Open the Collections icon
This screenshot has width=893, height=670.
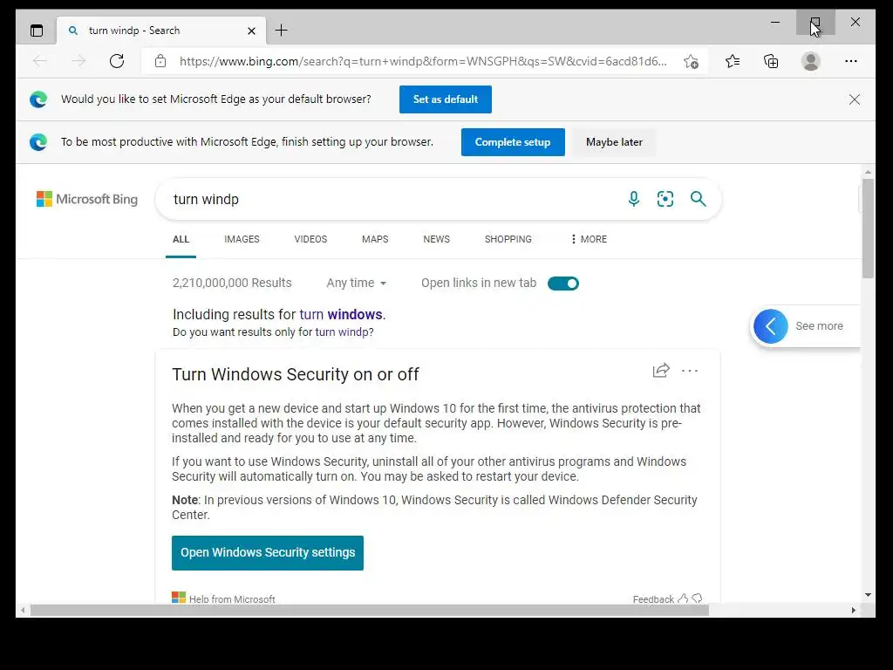pyautogui.click(x=771, y=61)
